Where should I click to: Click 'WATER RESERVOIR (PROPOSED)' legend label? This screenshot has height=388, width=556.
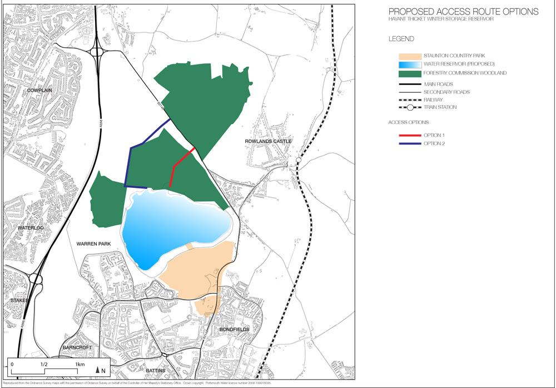pyautogui.click(x=459, y=64)
